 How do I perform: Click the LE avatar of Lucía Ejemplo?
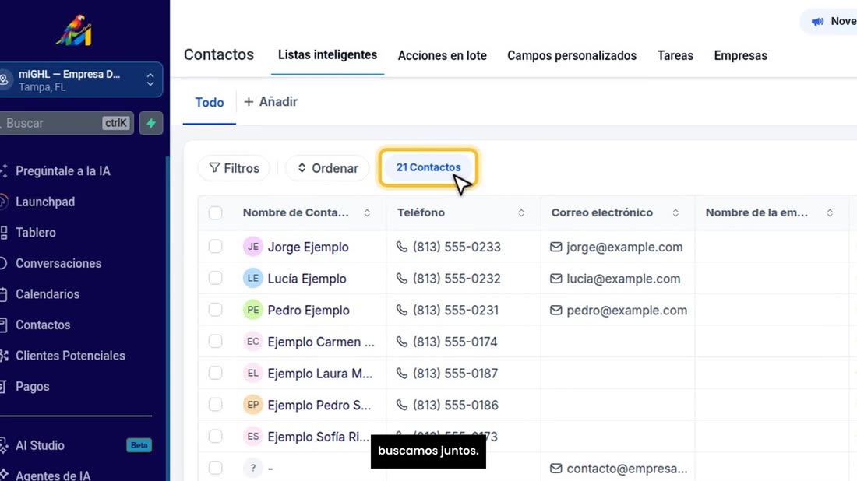pos(253,279)
